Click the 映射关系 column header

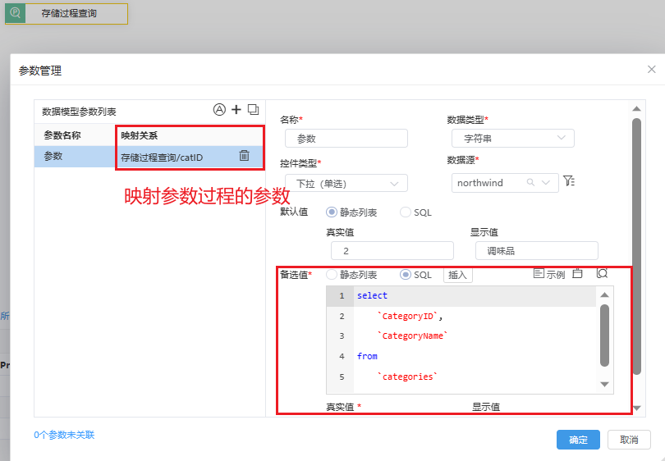pos(139,135)
